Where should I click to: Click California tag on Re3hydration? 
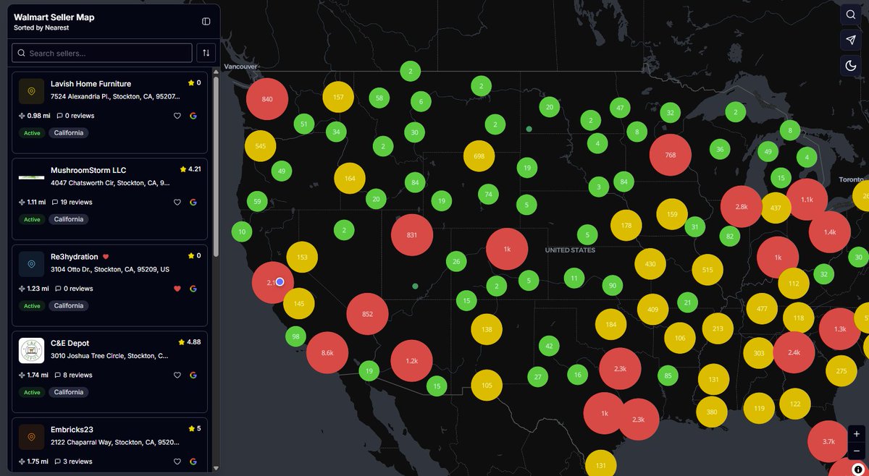tap(68, 306)
